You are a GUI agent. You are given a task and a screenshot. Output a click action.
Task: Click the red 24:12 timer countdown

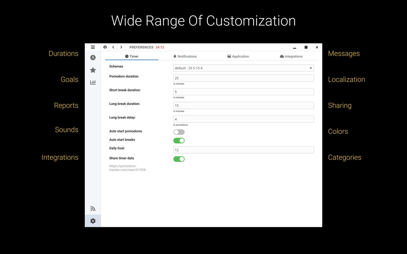pos(160,47)
